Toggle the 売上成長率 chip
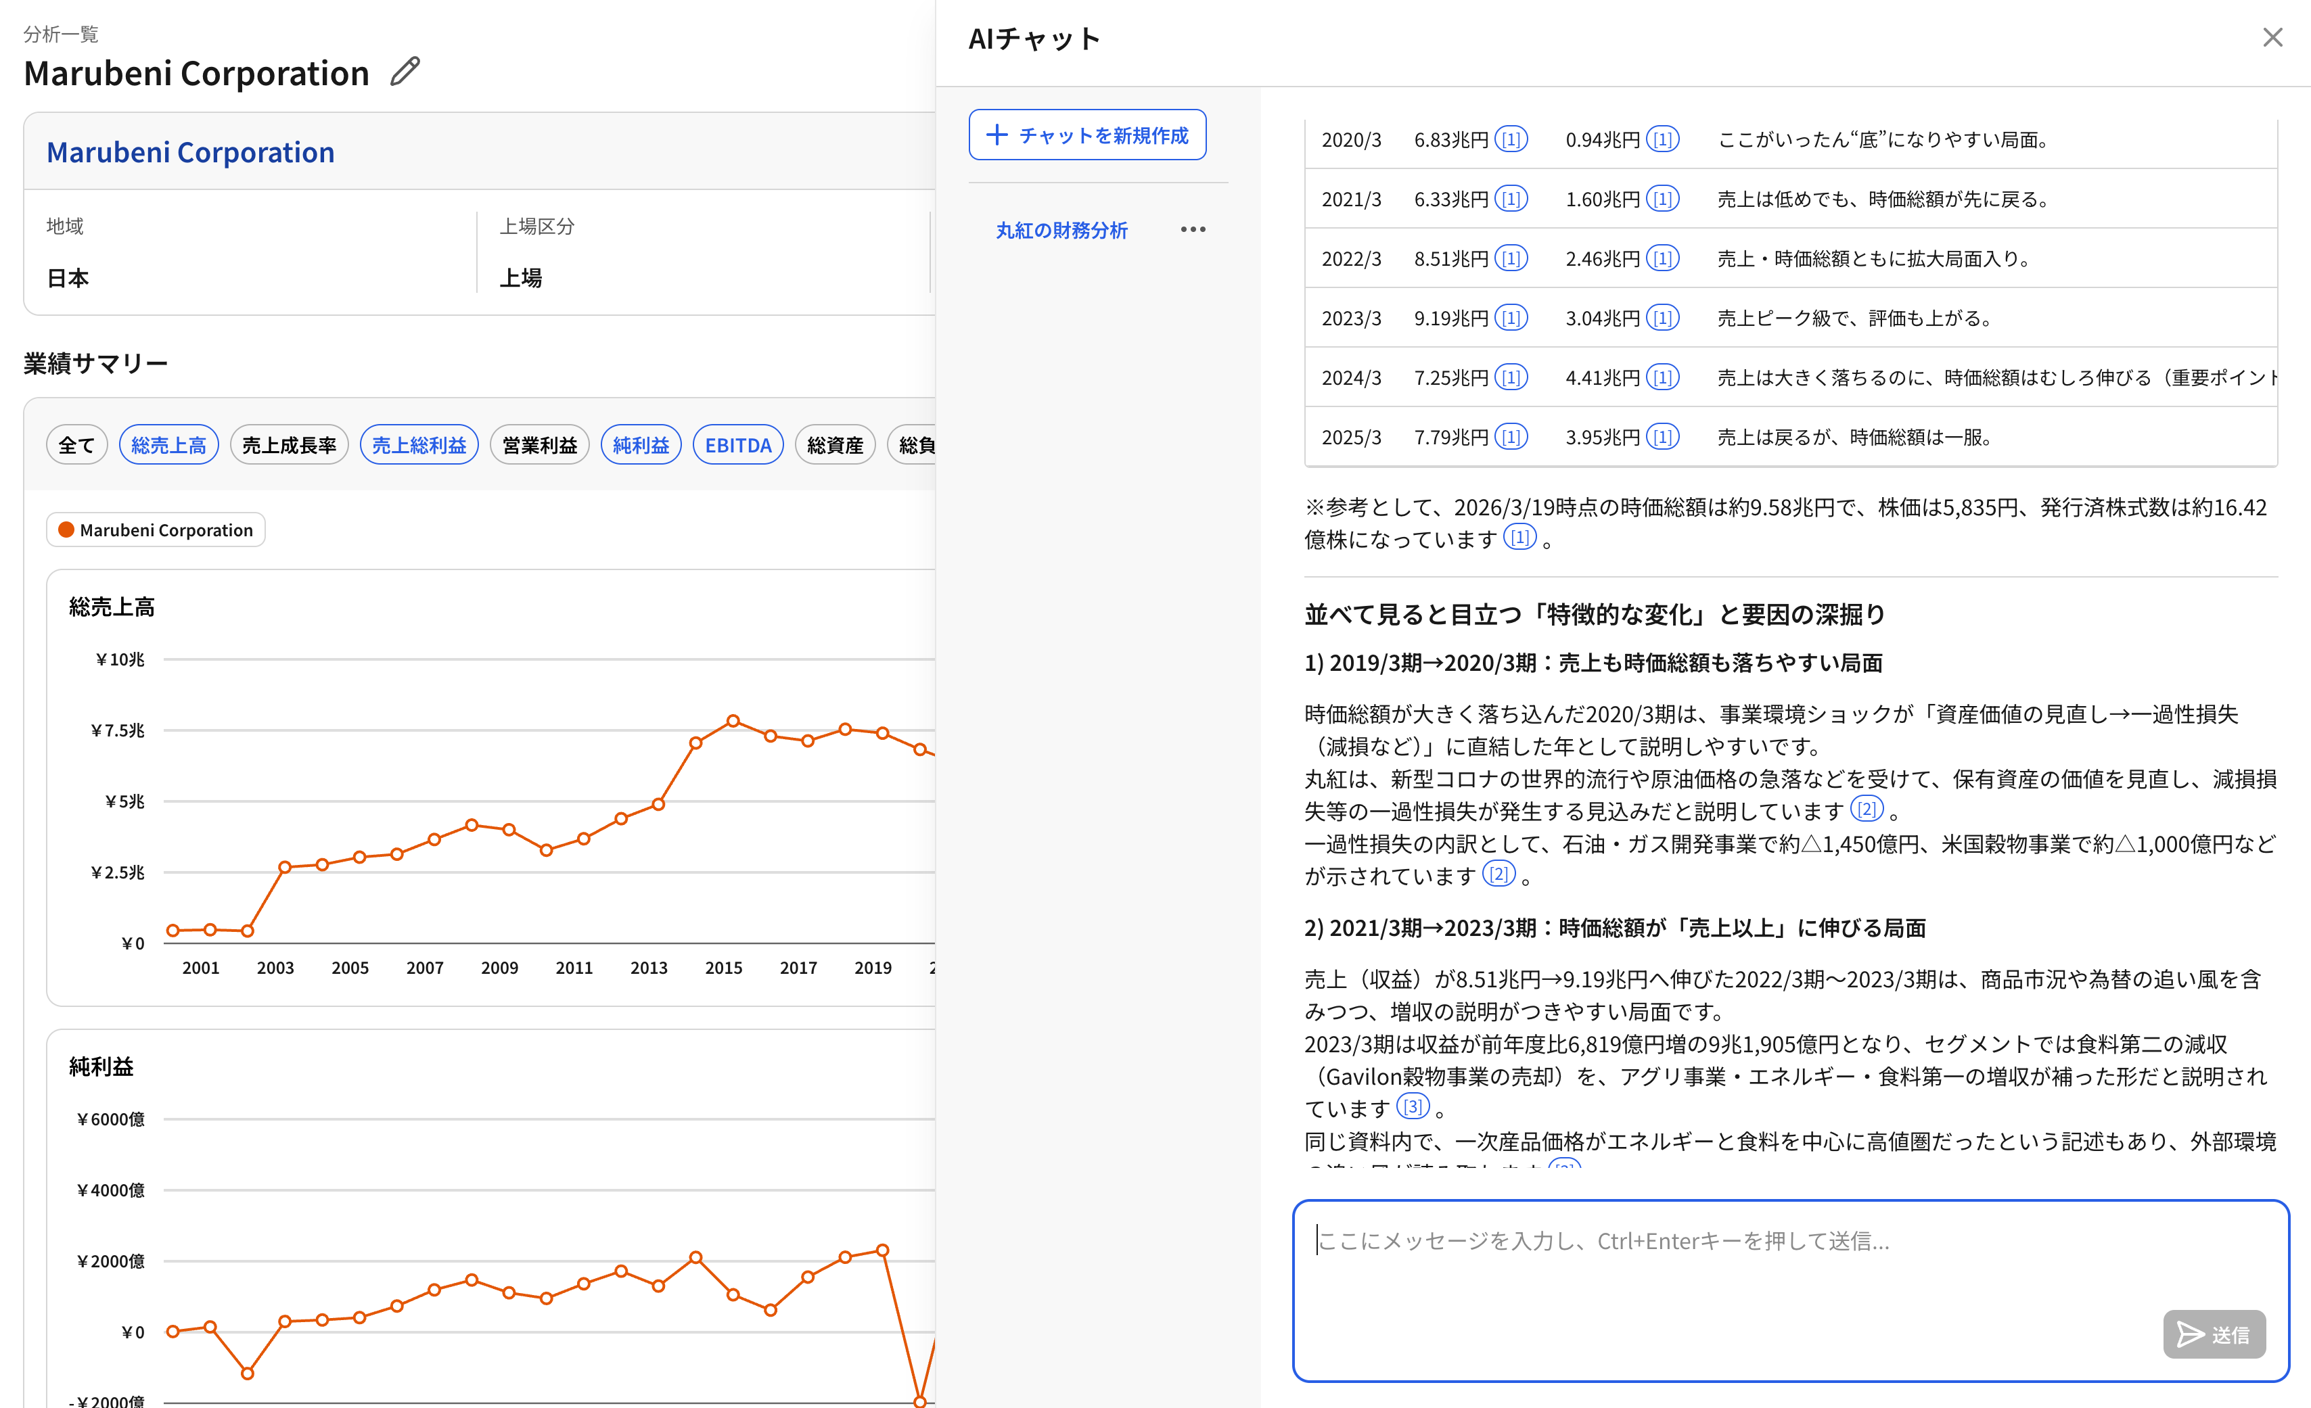Viewport: 2311px width, 1408px height. tap(289, 444)
